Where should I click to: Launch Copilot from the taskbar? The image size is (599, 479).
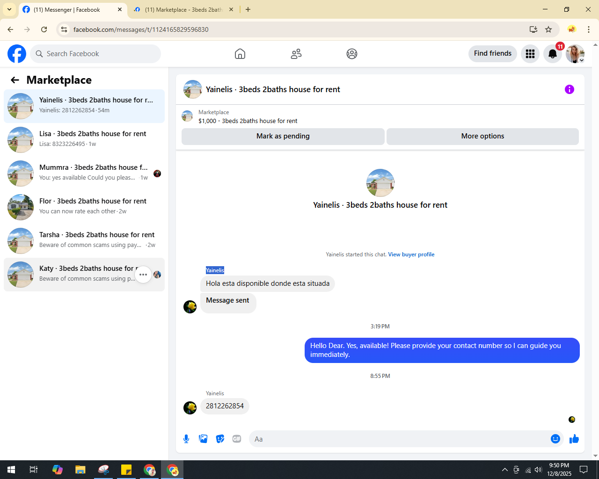[x=58, y=470]
